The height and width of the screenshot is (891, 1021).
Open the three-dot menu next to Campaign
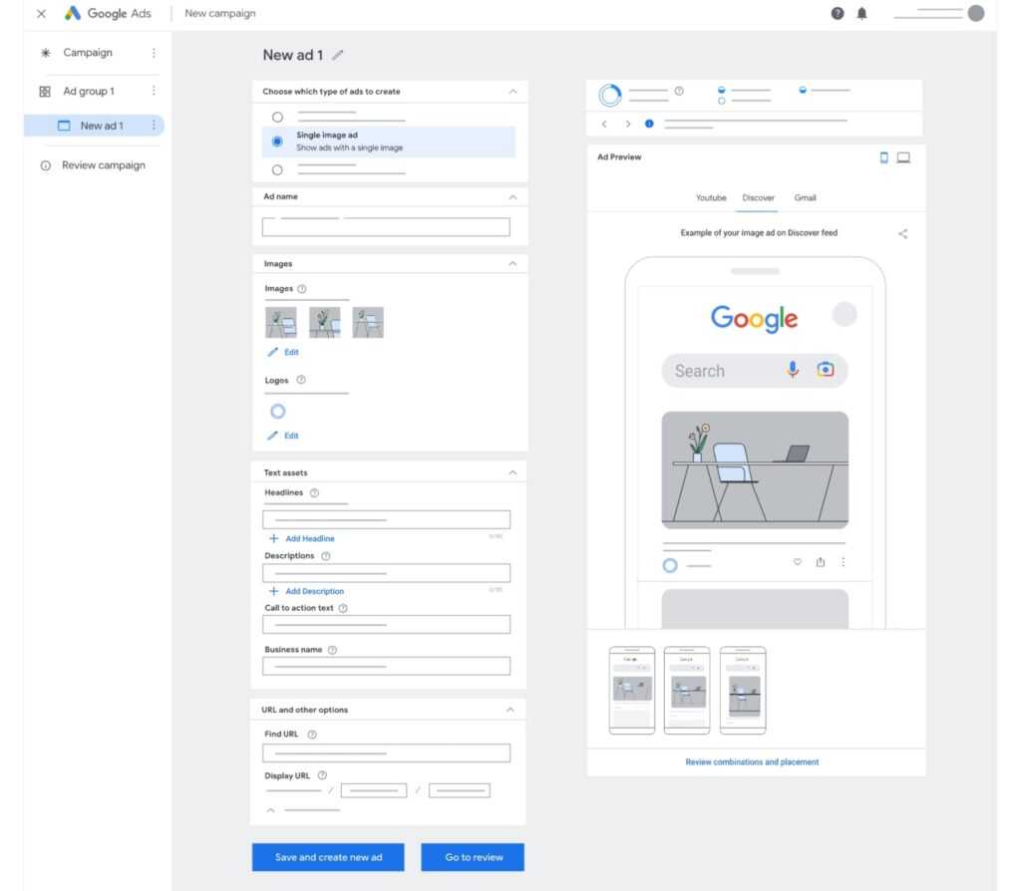(153, 53)
